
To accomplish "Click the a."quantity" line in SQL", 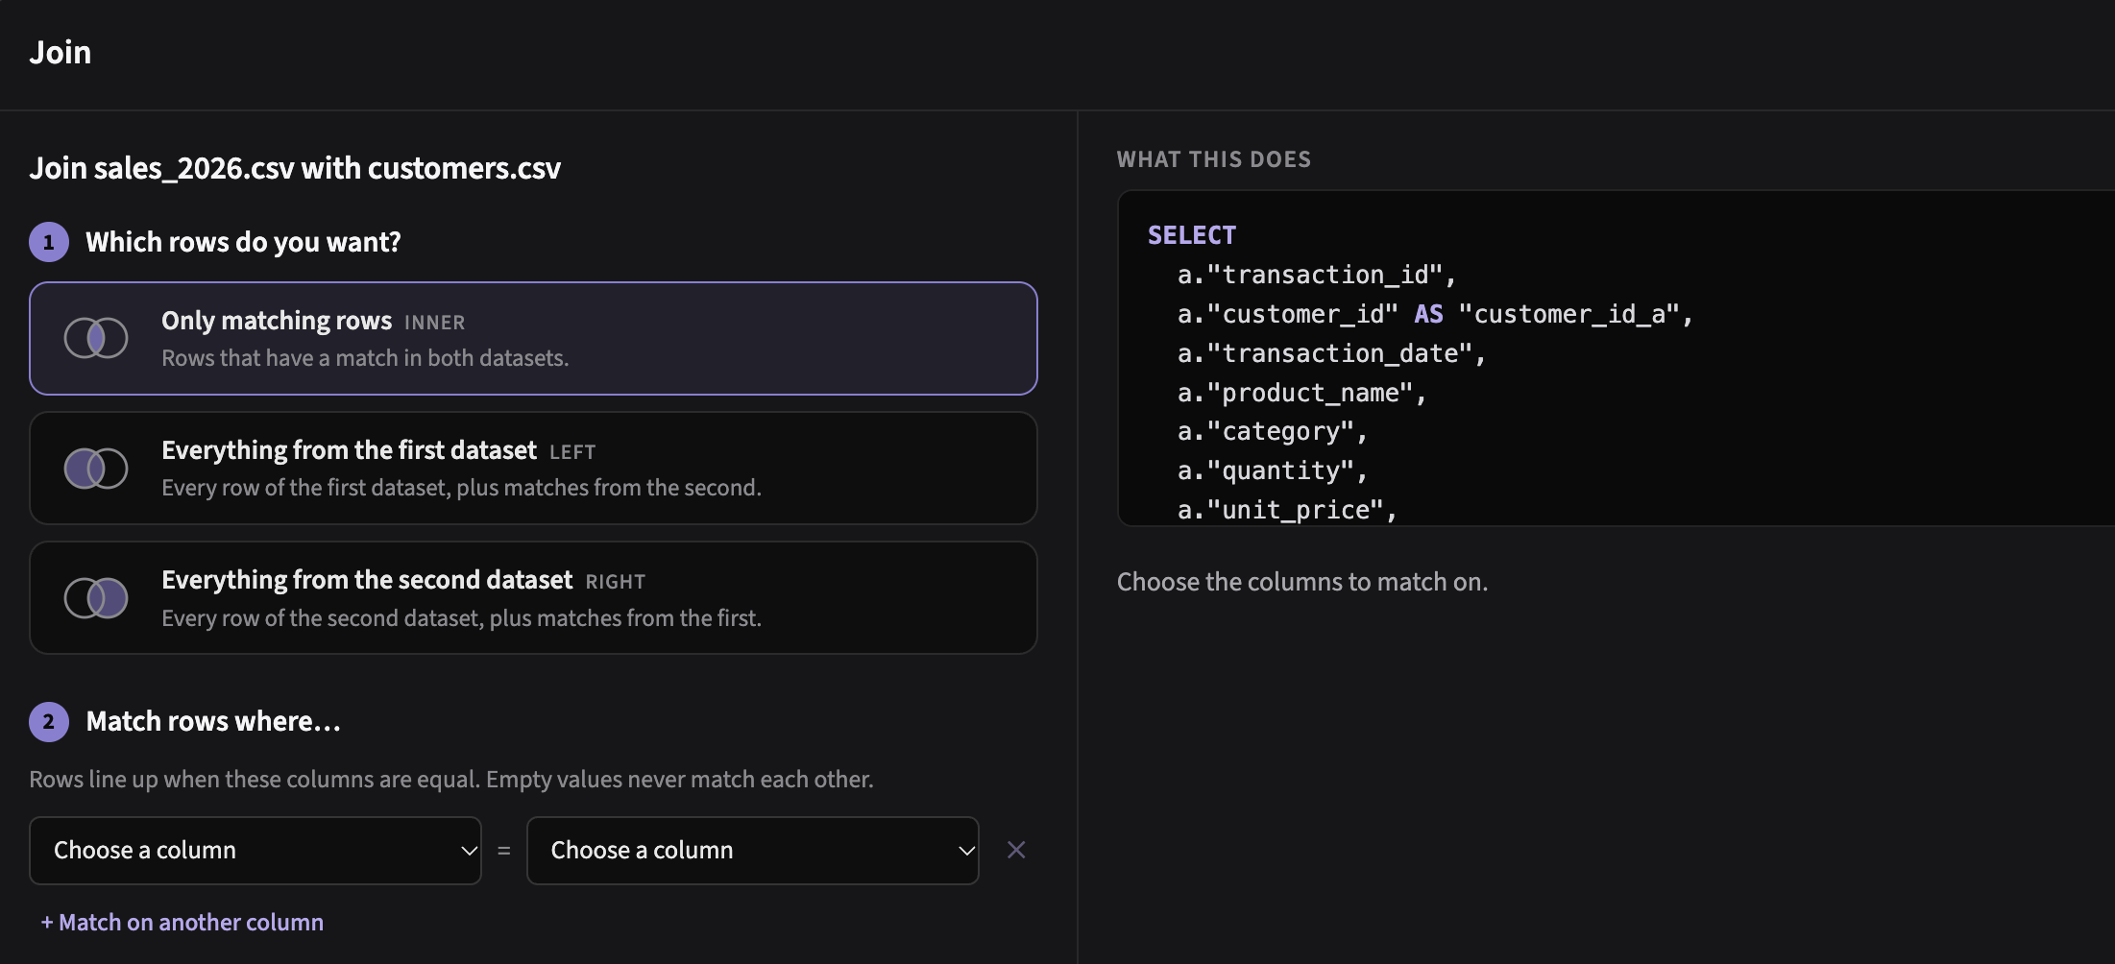I will [1273, 471].
